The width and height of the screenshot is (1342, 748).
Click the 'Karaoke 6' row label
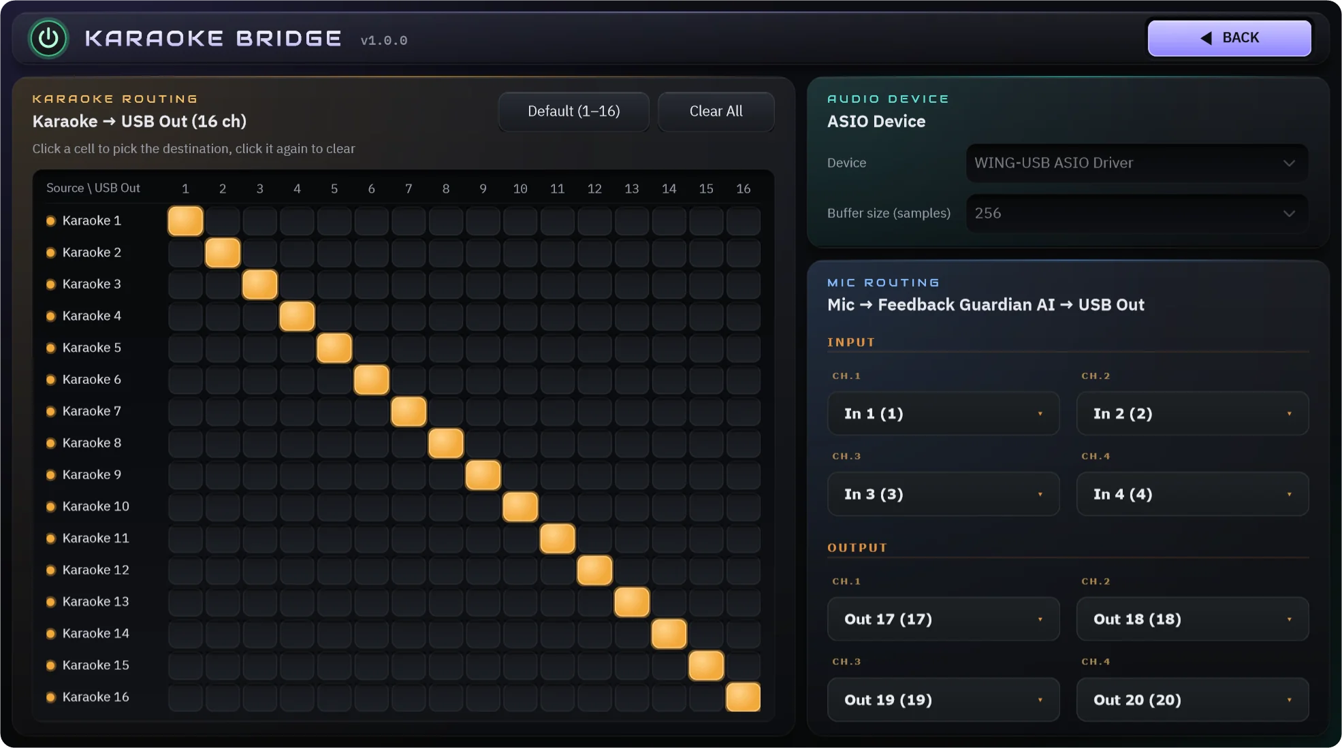pos(92,380)
